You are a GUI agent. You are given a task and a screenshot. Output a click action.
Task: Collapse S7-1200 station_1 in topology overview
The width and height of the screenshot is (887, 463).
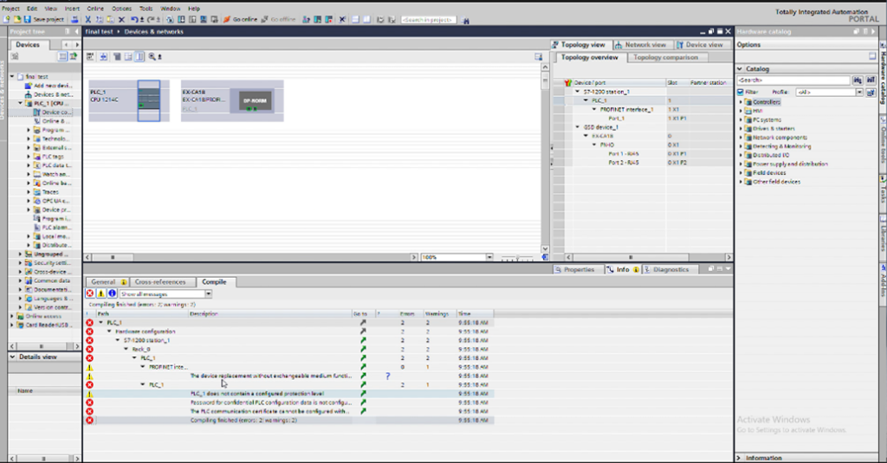coord(578,92)
